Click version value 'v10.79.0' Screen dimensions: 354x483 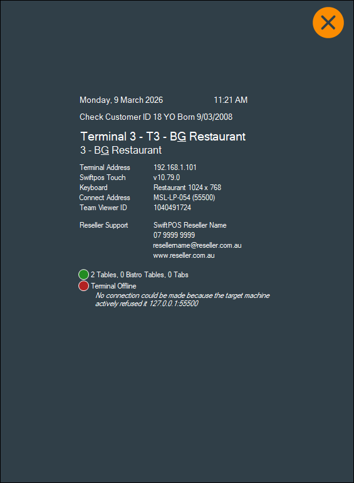point(167,178)
